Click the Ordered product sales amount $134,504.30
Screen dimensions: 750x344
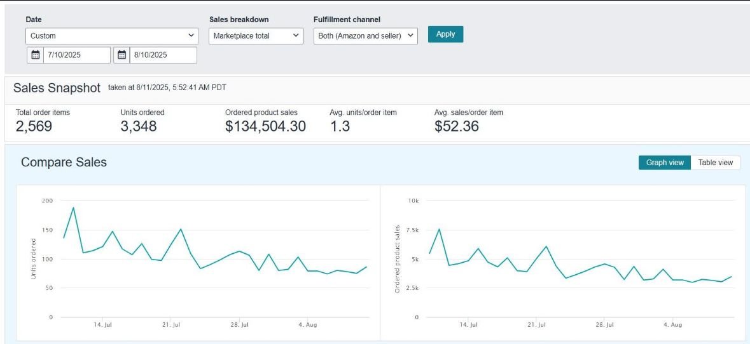265,126
